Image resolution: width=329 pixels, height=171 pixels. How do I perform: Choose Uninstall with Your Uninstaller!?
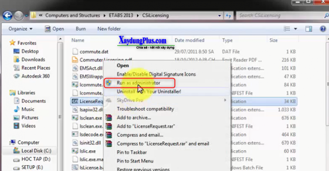click(x=149, y=92)
